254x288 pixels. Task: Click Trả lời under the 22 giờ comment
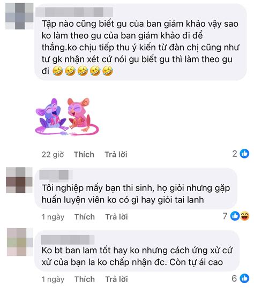click(x=116, y=155)
